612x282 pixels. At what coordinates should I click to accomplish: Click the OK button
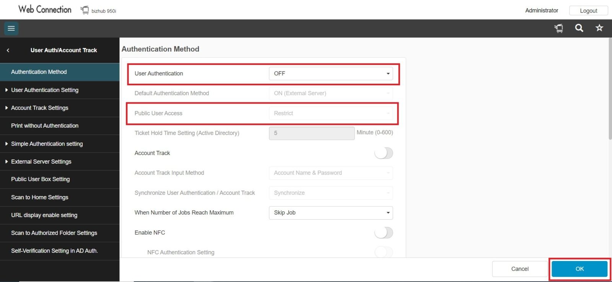[x=579, y=269]
